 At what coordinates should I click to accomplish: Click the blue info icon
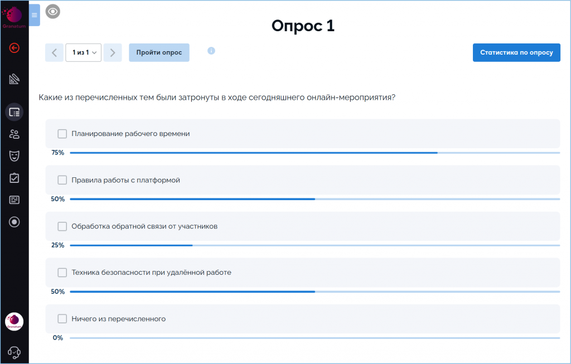pos(211,51)
